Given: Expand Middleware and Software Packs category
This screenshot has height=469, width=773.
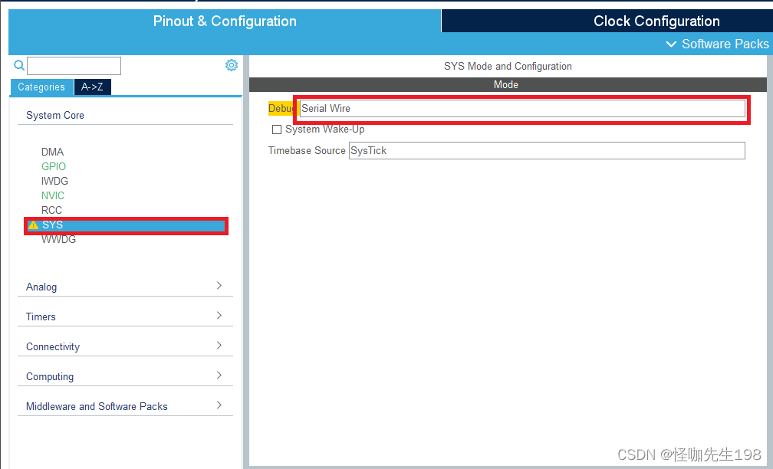Looking at the screenshot, I should [x=125, y=406].
